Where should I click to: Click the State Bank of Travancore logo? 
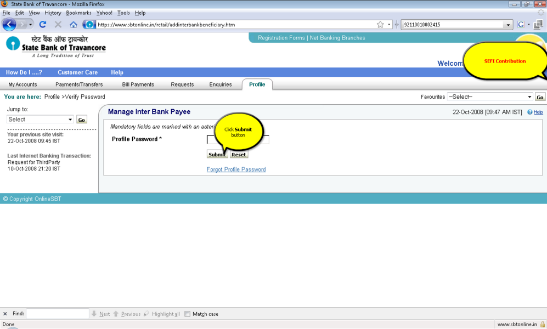55,47
